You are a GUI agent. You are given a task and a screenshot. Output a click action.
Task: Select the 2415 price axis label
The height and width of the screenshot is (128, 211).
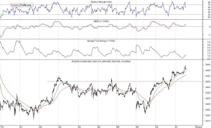[207, 121]
